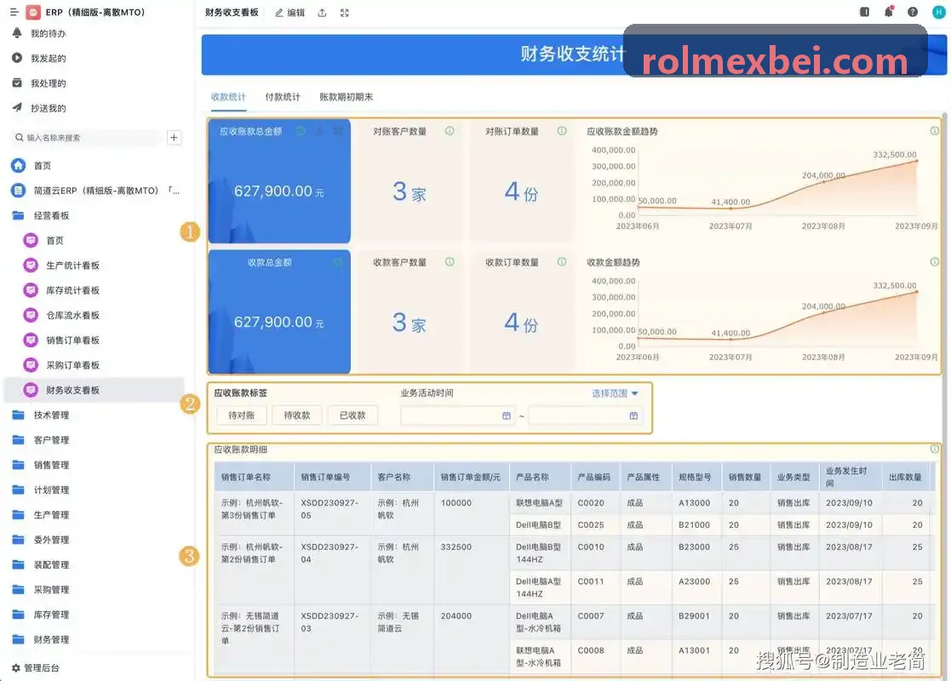Select 财务收支看板 in sidebar
Viewport: 951px width, 681px height.
pos(95,390)
